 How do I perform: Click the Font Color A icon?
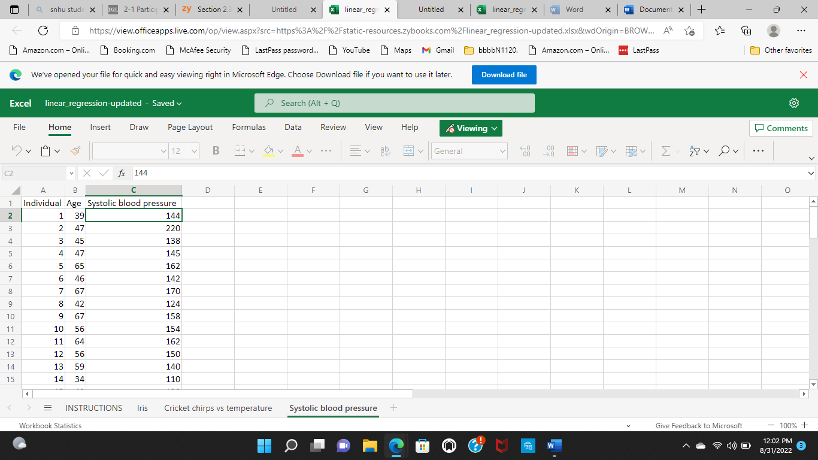[x=297, y=151]
